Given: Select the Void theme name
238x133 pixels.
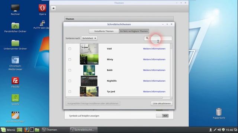Looking at the screenshot, I should coord(109,49).
